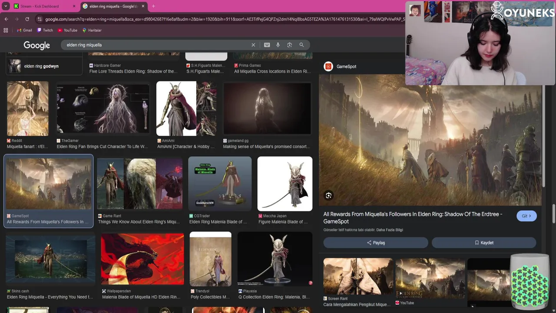556x313 pixels.
Task: Open the Game Rant Miquella image
Action: coord(140,183)
